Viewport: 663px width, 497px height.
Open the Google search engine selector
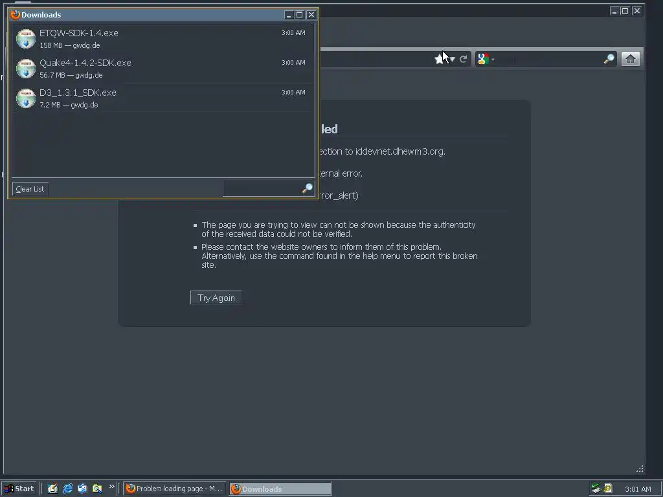click(x=486, y=59)
